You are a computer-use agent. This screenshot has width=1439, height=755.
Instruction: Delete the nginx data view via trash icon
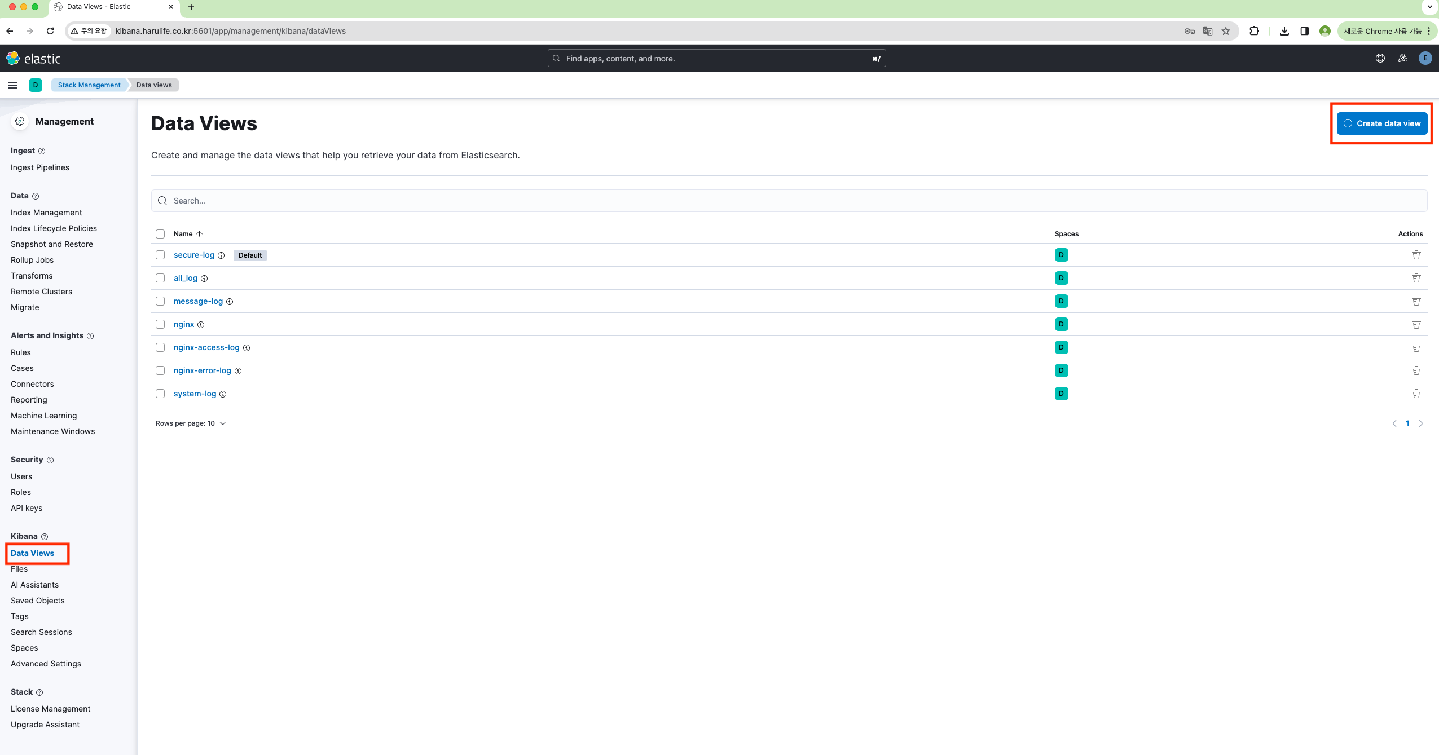(1416, 324)
